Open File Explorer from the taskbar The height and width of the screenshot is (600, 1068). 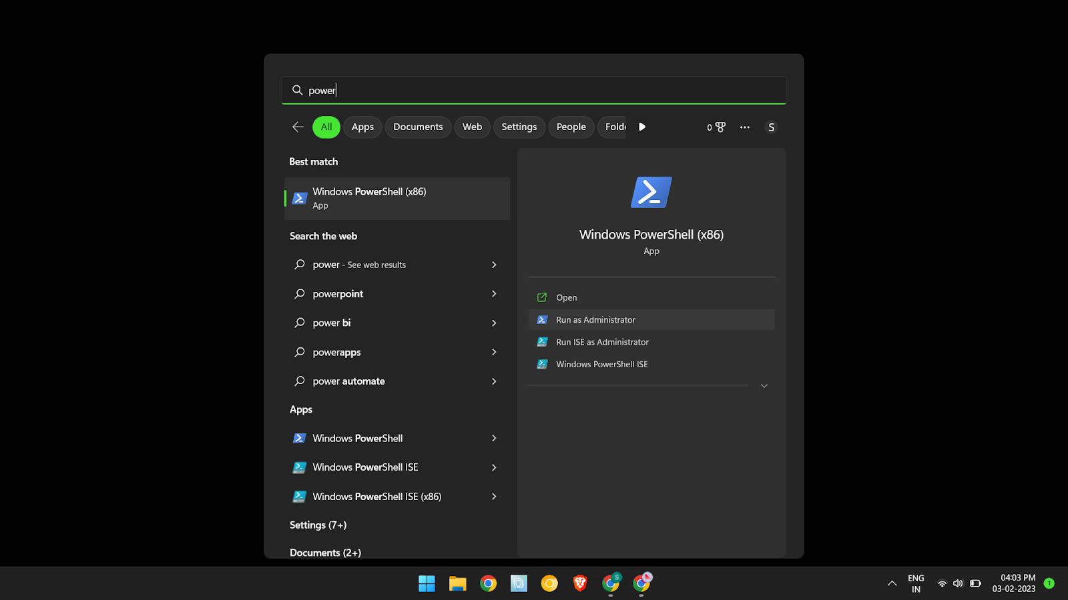click(x=457, y=583)
